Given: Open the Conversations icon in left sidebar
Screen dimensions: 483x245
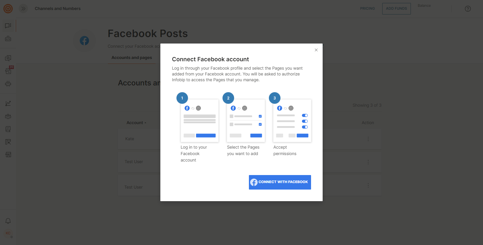Looking at the screenshot, I should [8, 58].
